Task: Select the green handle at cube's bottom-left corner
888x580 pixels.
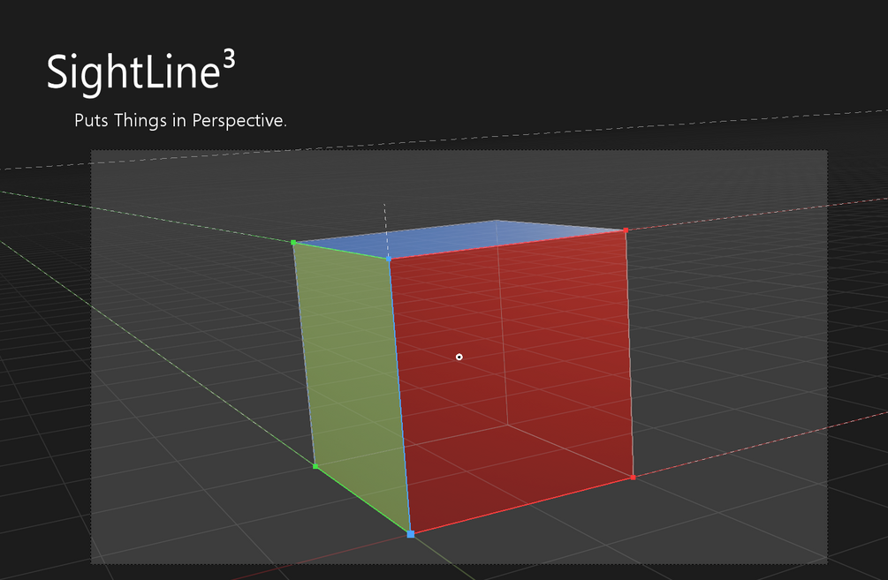Action: click(x=315, y=466)
